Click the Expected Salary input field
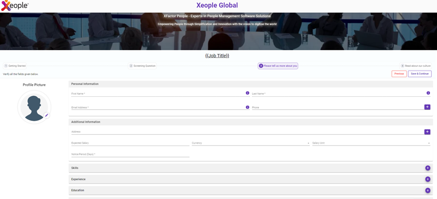This screenshot has height=199, width=437. (x=131, y=143)
